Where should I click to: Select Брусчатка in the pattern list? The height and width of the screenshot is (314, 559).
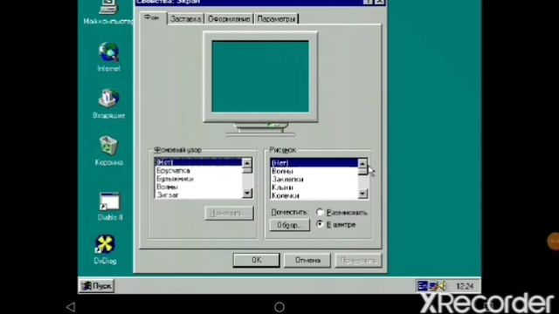point(198,171)
